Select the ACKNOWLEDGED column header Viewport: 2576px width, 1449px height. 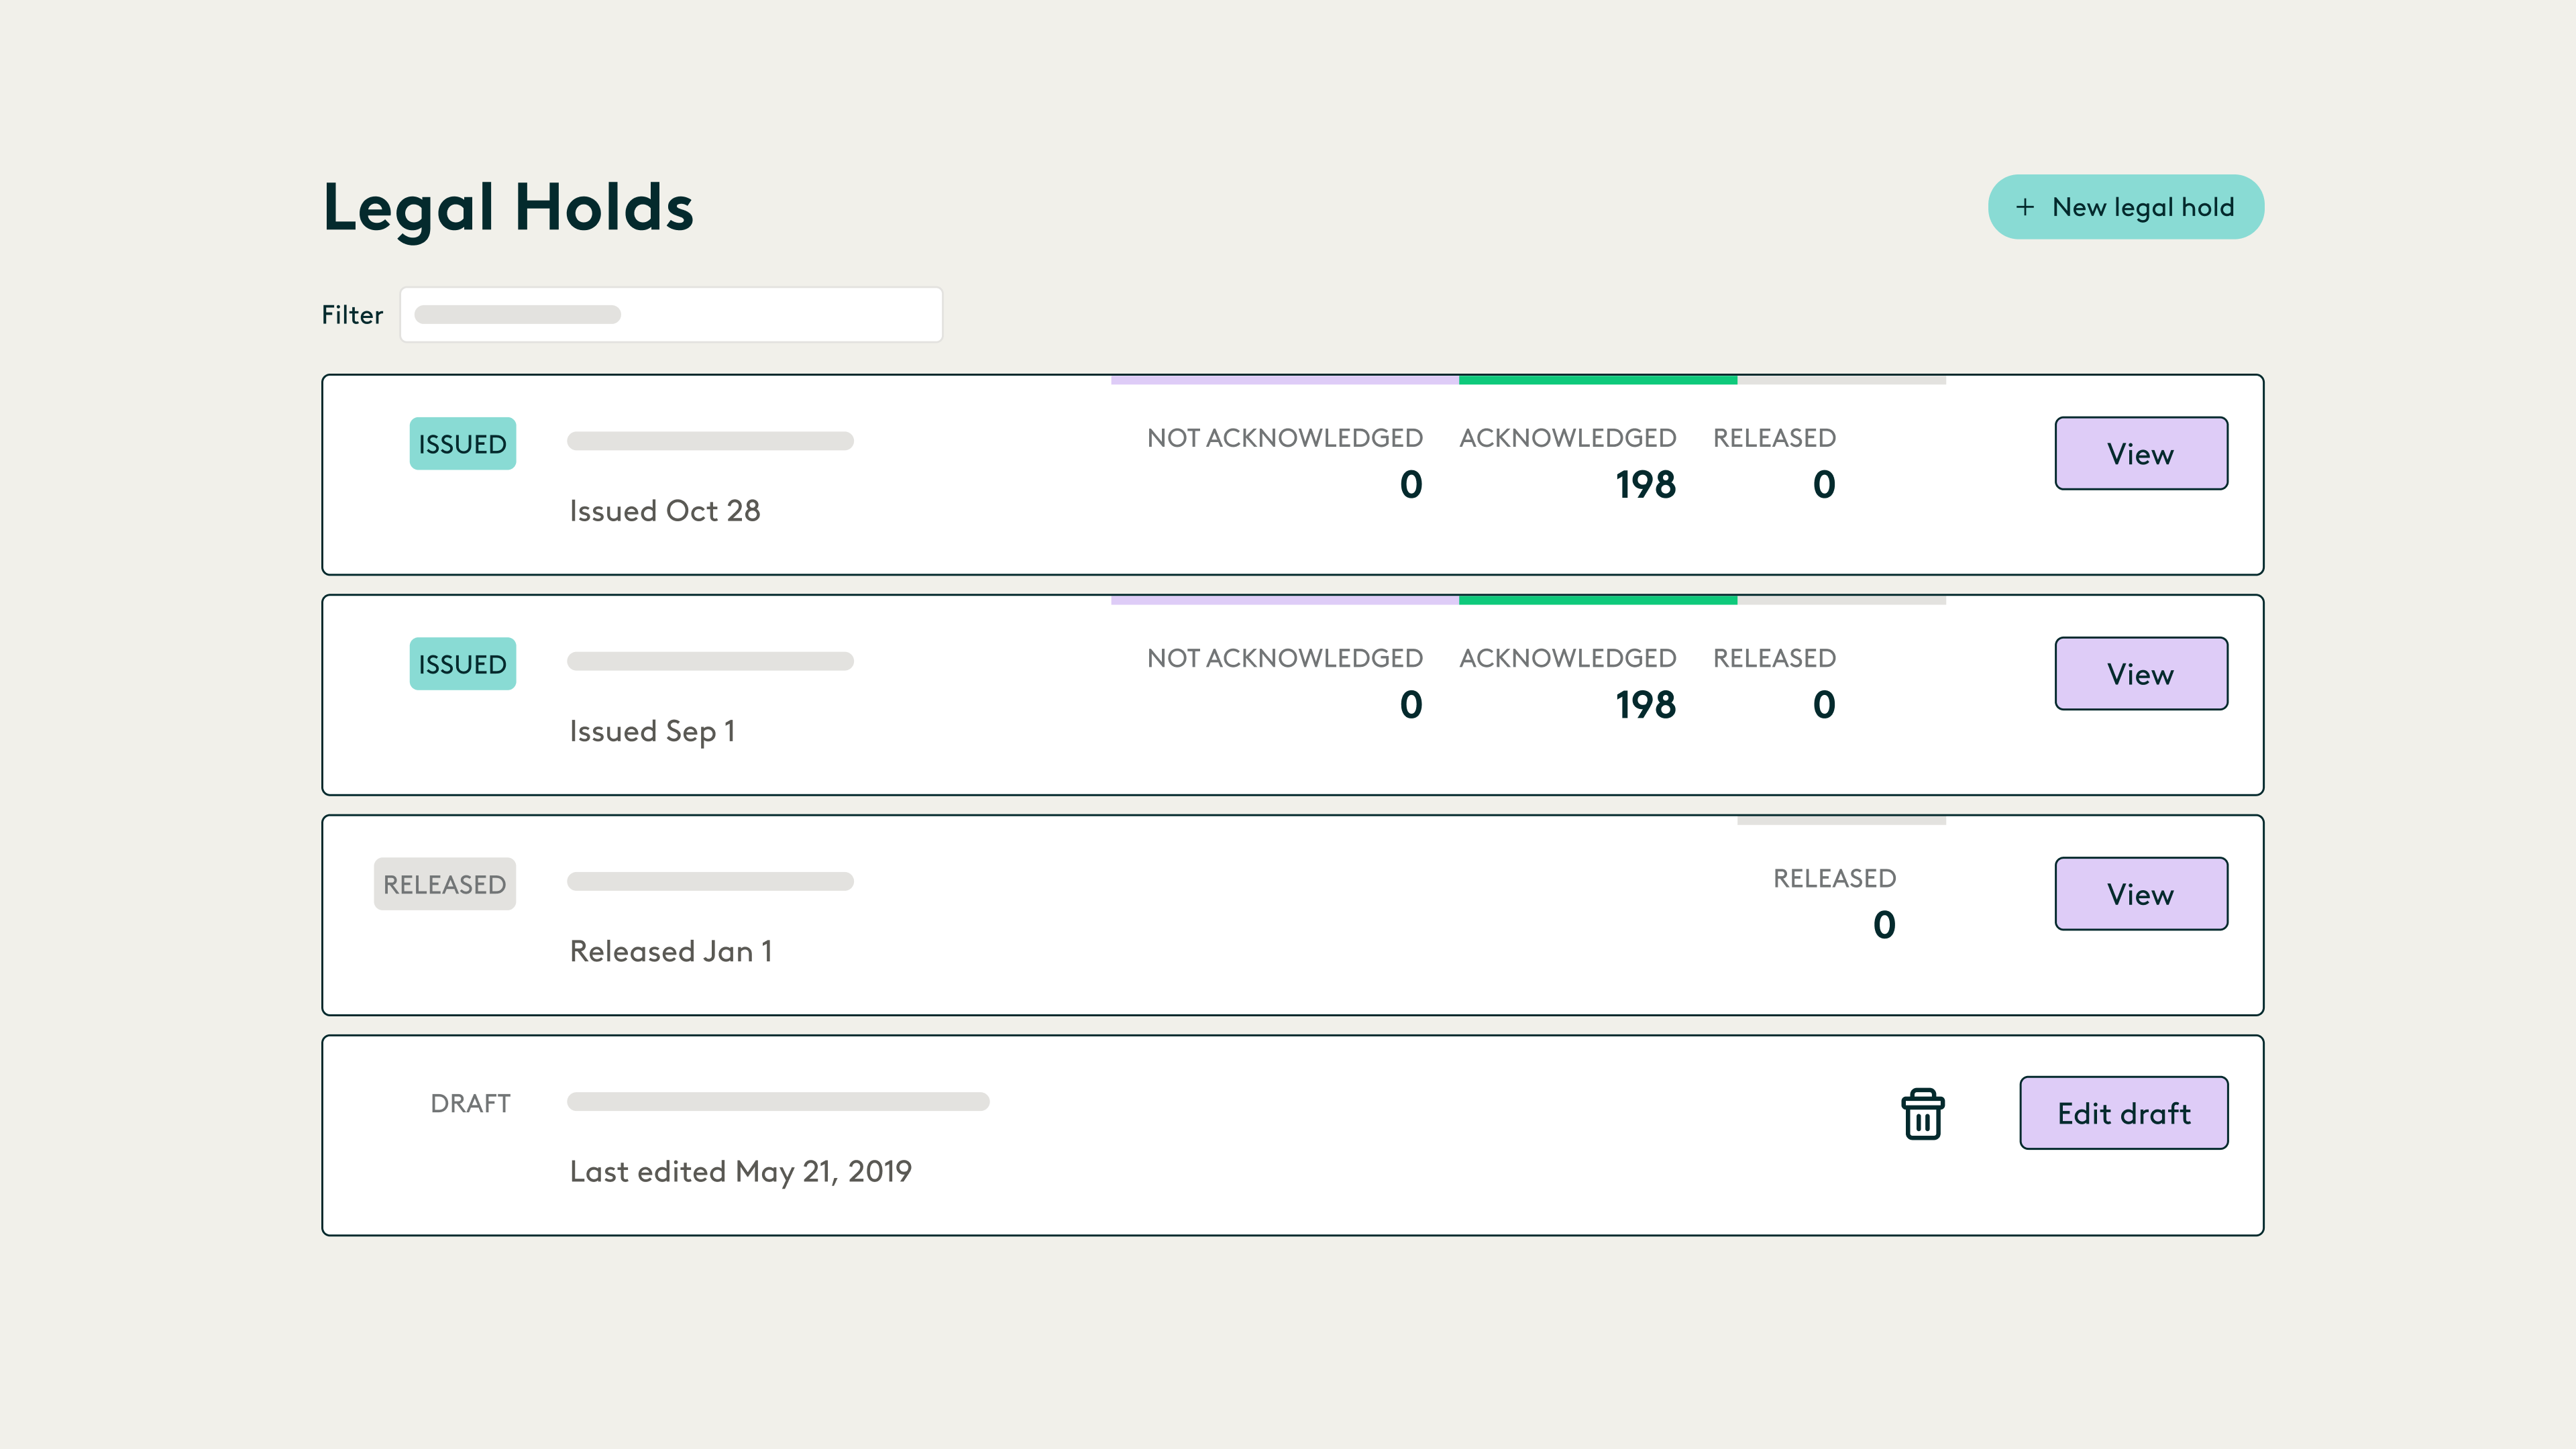coord(1566,437)
